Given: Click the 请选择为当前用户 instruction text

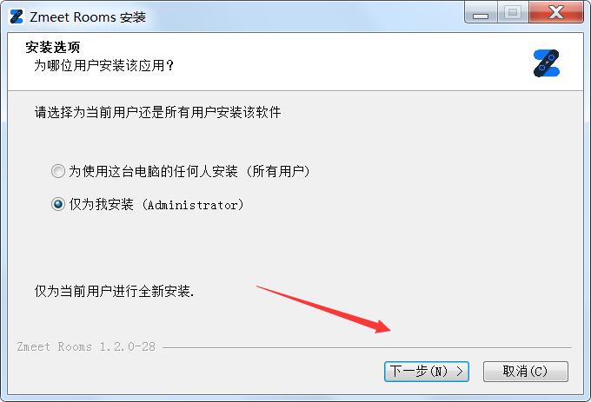Looking at the screenshot, I should pos(157,112).
